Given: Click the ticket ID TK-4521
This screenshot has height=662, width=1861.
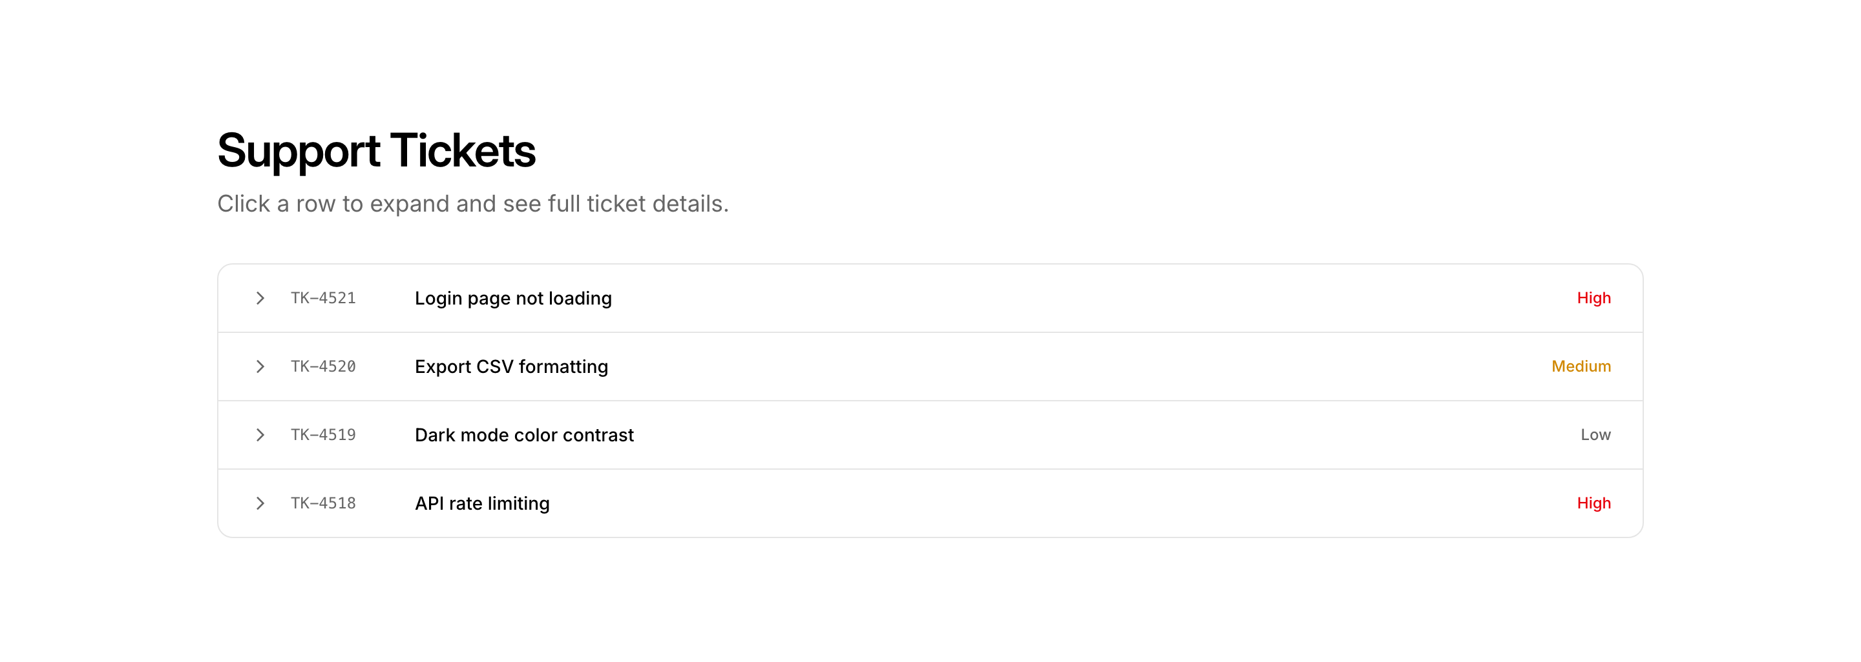Looking at the screenshot, I should (323, 298).
